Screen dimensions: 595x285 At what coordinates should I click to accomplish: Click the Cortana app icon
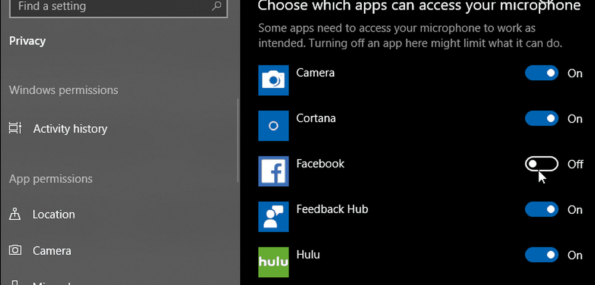(x=273, y=126)
